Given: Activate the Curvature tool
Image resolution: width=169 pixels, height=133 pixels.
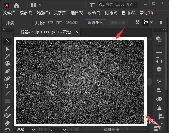Looking at the screenshot, I should pyautogui.click(x=7, y=78).
